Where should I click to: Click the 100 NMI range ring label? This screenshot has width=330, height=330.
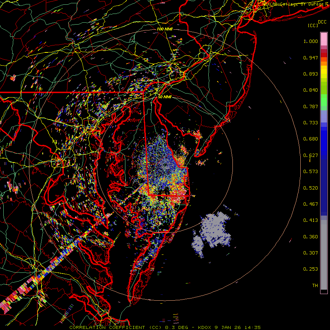point(165,29)
